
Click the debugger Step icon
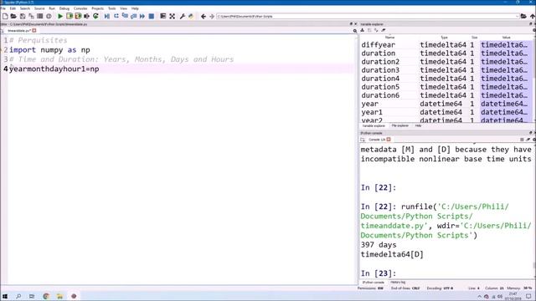coord(116,16)
